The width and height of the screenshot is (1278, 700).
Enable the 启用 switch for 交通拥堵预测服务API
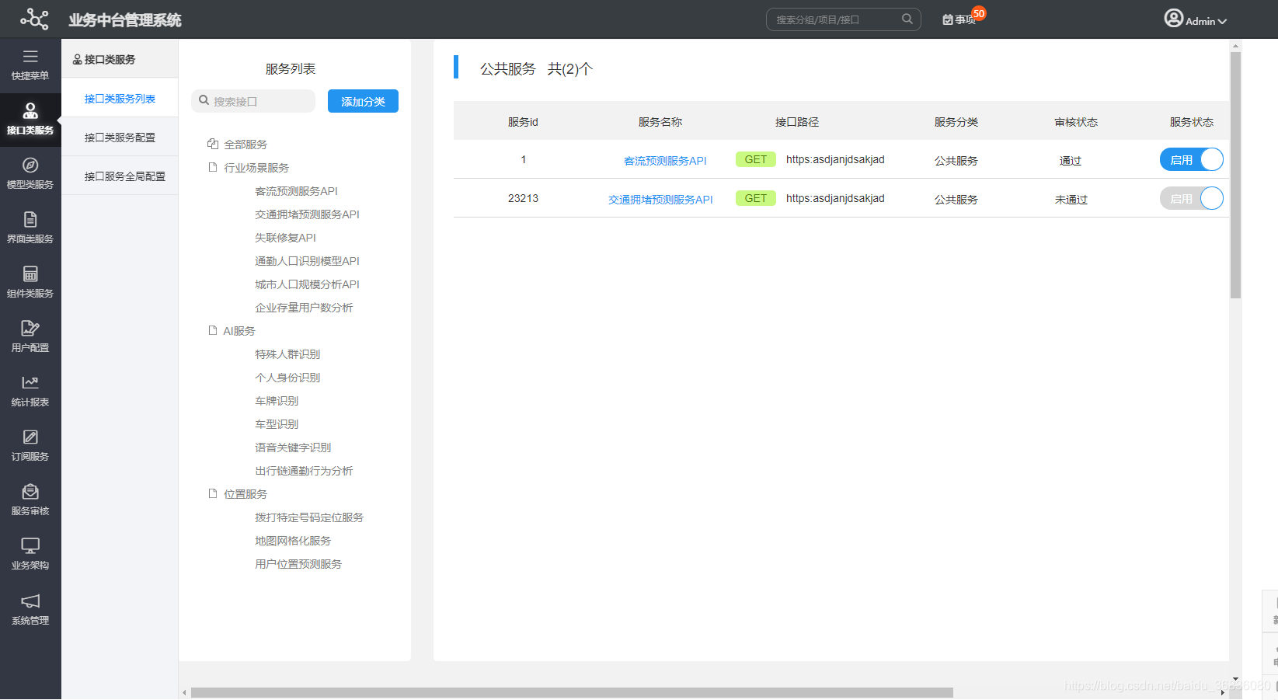pyautogui.click(x=1191, y=198)
